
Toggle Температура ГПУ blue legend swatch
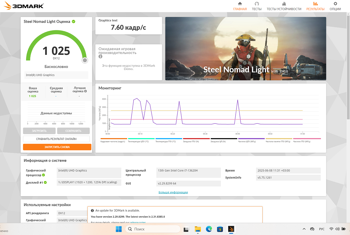pos(169,139)
